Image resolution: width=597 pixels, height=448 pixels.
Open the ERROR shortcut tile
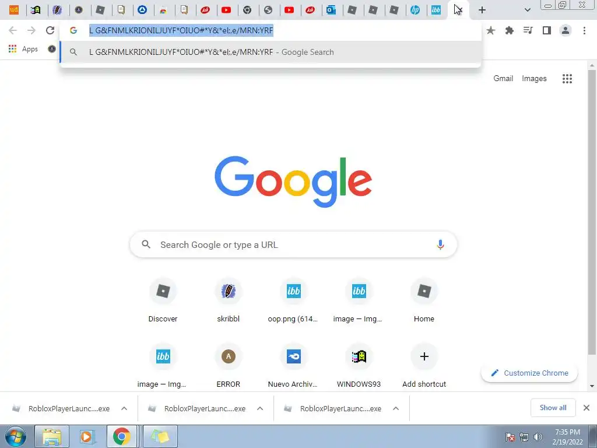(x=228, y=366)
